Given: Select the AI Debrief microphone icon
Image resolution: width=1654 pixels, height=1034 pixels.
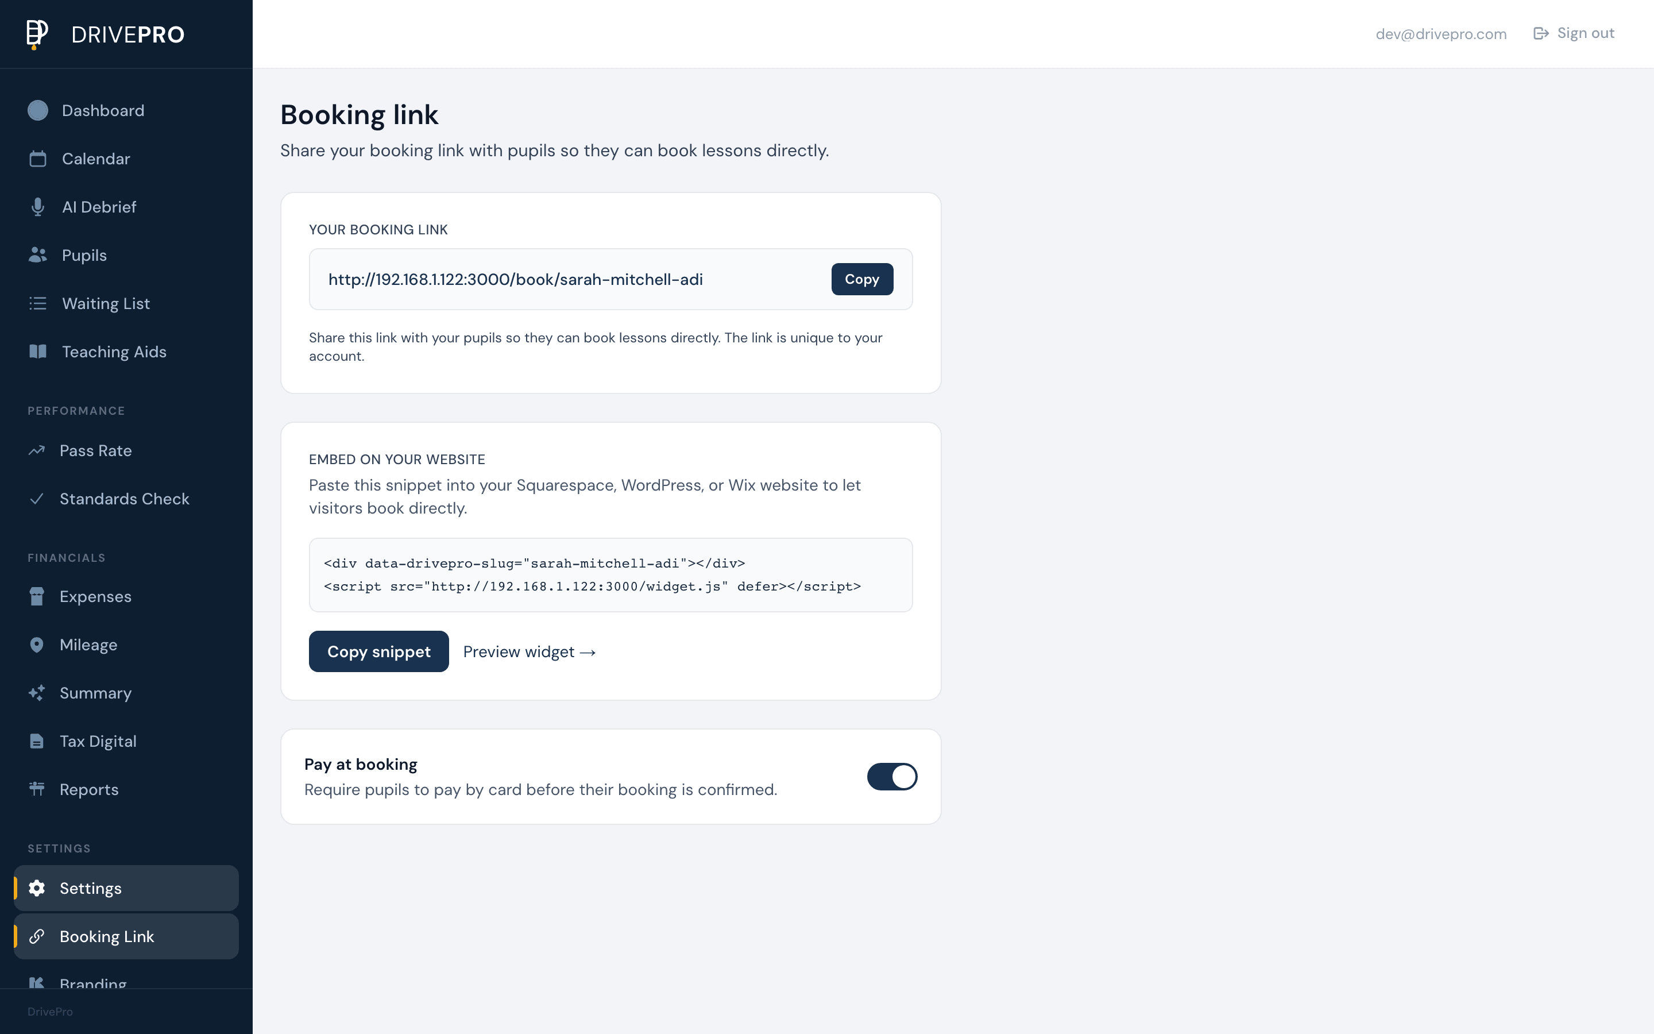Looking at the screenshot, I should tap(37, 207).
